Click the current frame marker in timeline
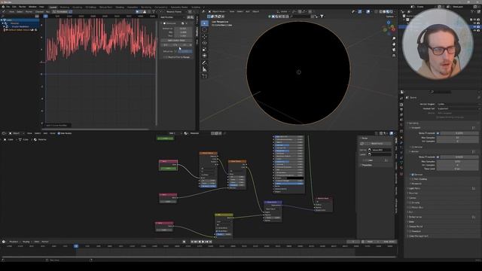 tap(76, 246)
